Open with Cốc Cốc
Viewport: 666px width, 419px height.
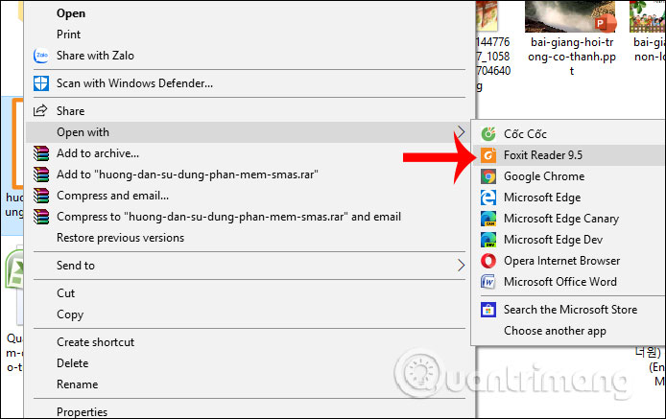point(525,134)
